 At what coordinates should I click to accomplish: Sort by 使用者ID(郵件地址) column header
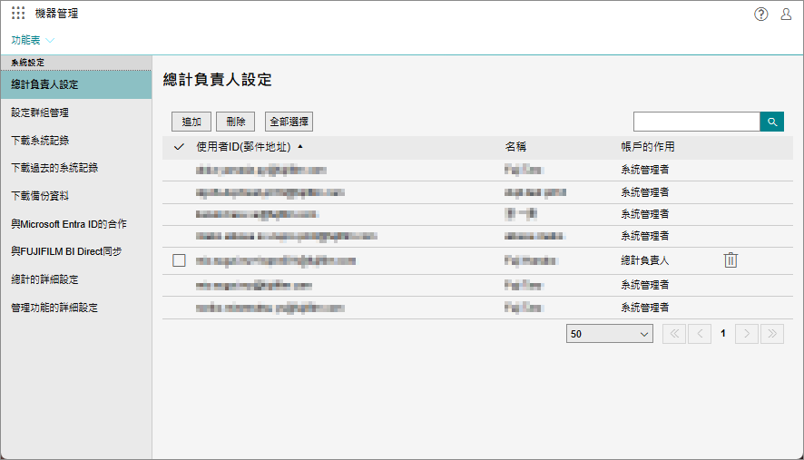[x=242, y=147]
